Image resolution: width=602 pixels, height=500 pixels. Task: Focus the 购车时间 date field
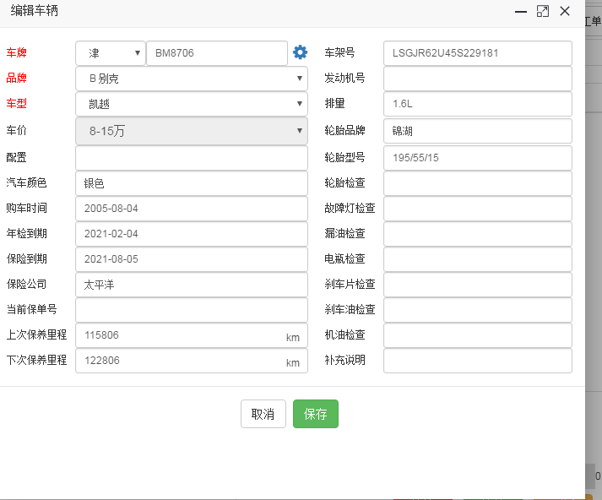point(192,208)
